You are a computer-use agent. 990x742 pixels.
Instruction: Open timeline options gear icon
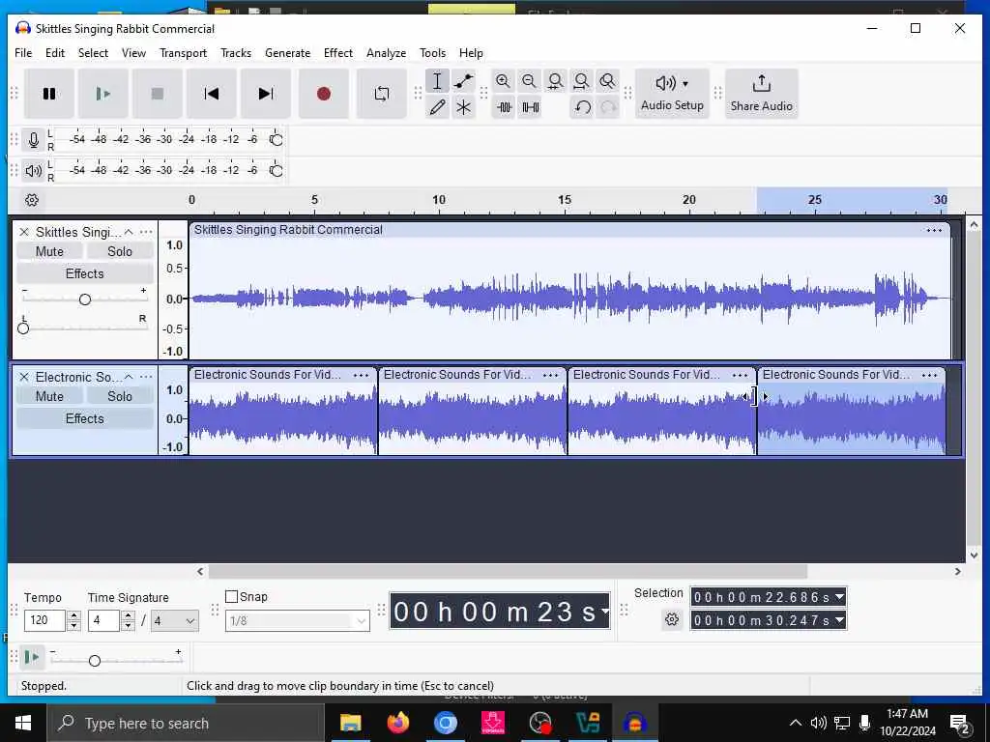[32, 200]
